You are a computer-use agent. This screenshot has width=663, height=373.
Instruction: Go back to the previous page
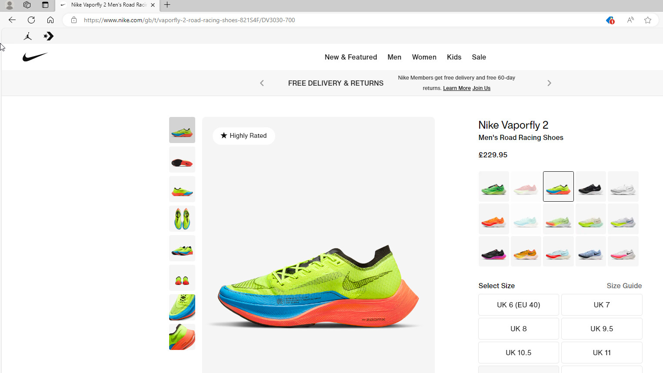coord(12,20)
